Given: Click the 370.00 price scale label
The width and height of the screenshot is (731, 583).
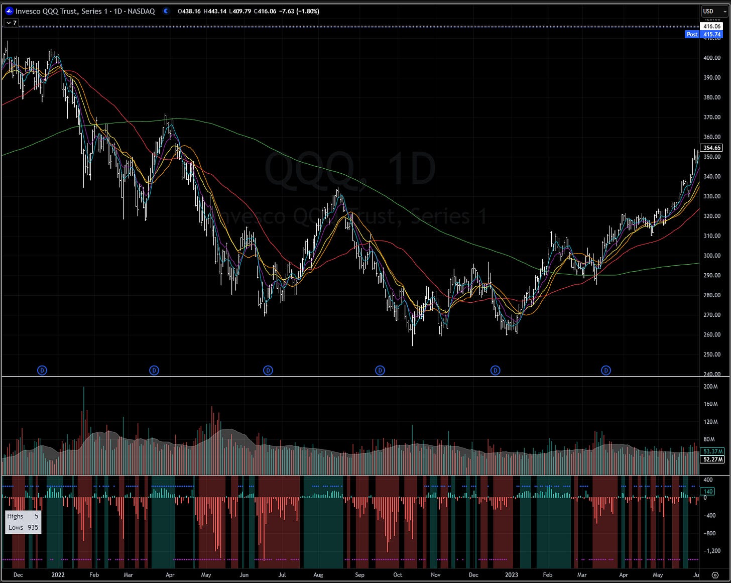Looking at the screenshot, I should click(712, 117).
